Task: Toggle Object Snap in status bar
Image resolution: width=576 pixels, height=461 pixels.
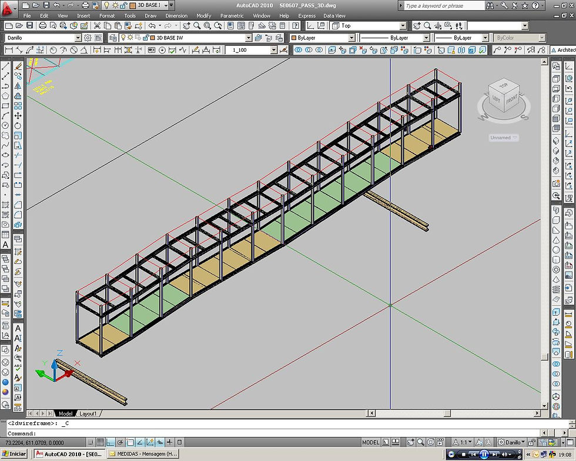Action: tap(130, 442)
